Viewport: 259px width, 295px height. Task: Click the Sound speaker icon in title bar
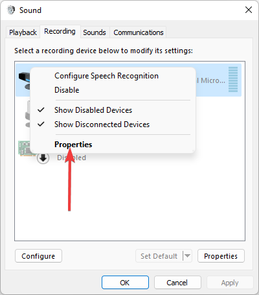(10, 10)
